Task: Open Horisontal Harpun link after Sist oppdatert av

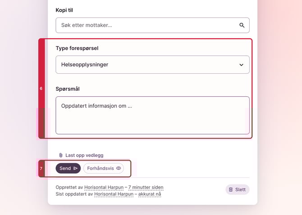Action: click(114, 194)
